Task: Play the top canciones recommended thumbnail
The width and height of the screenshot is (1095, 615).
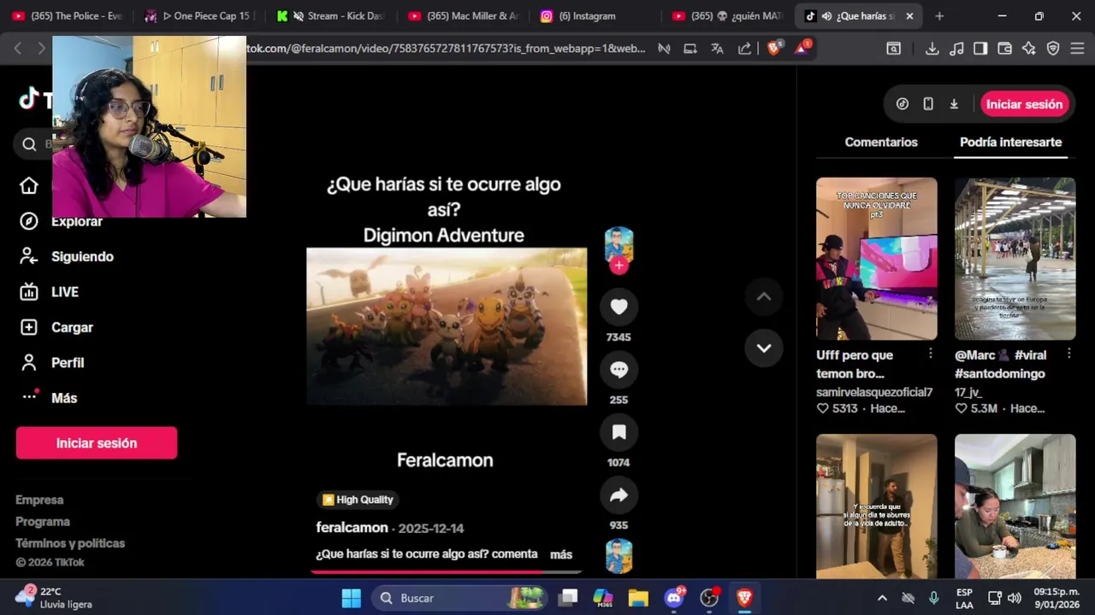Action: pos(876,259)
